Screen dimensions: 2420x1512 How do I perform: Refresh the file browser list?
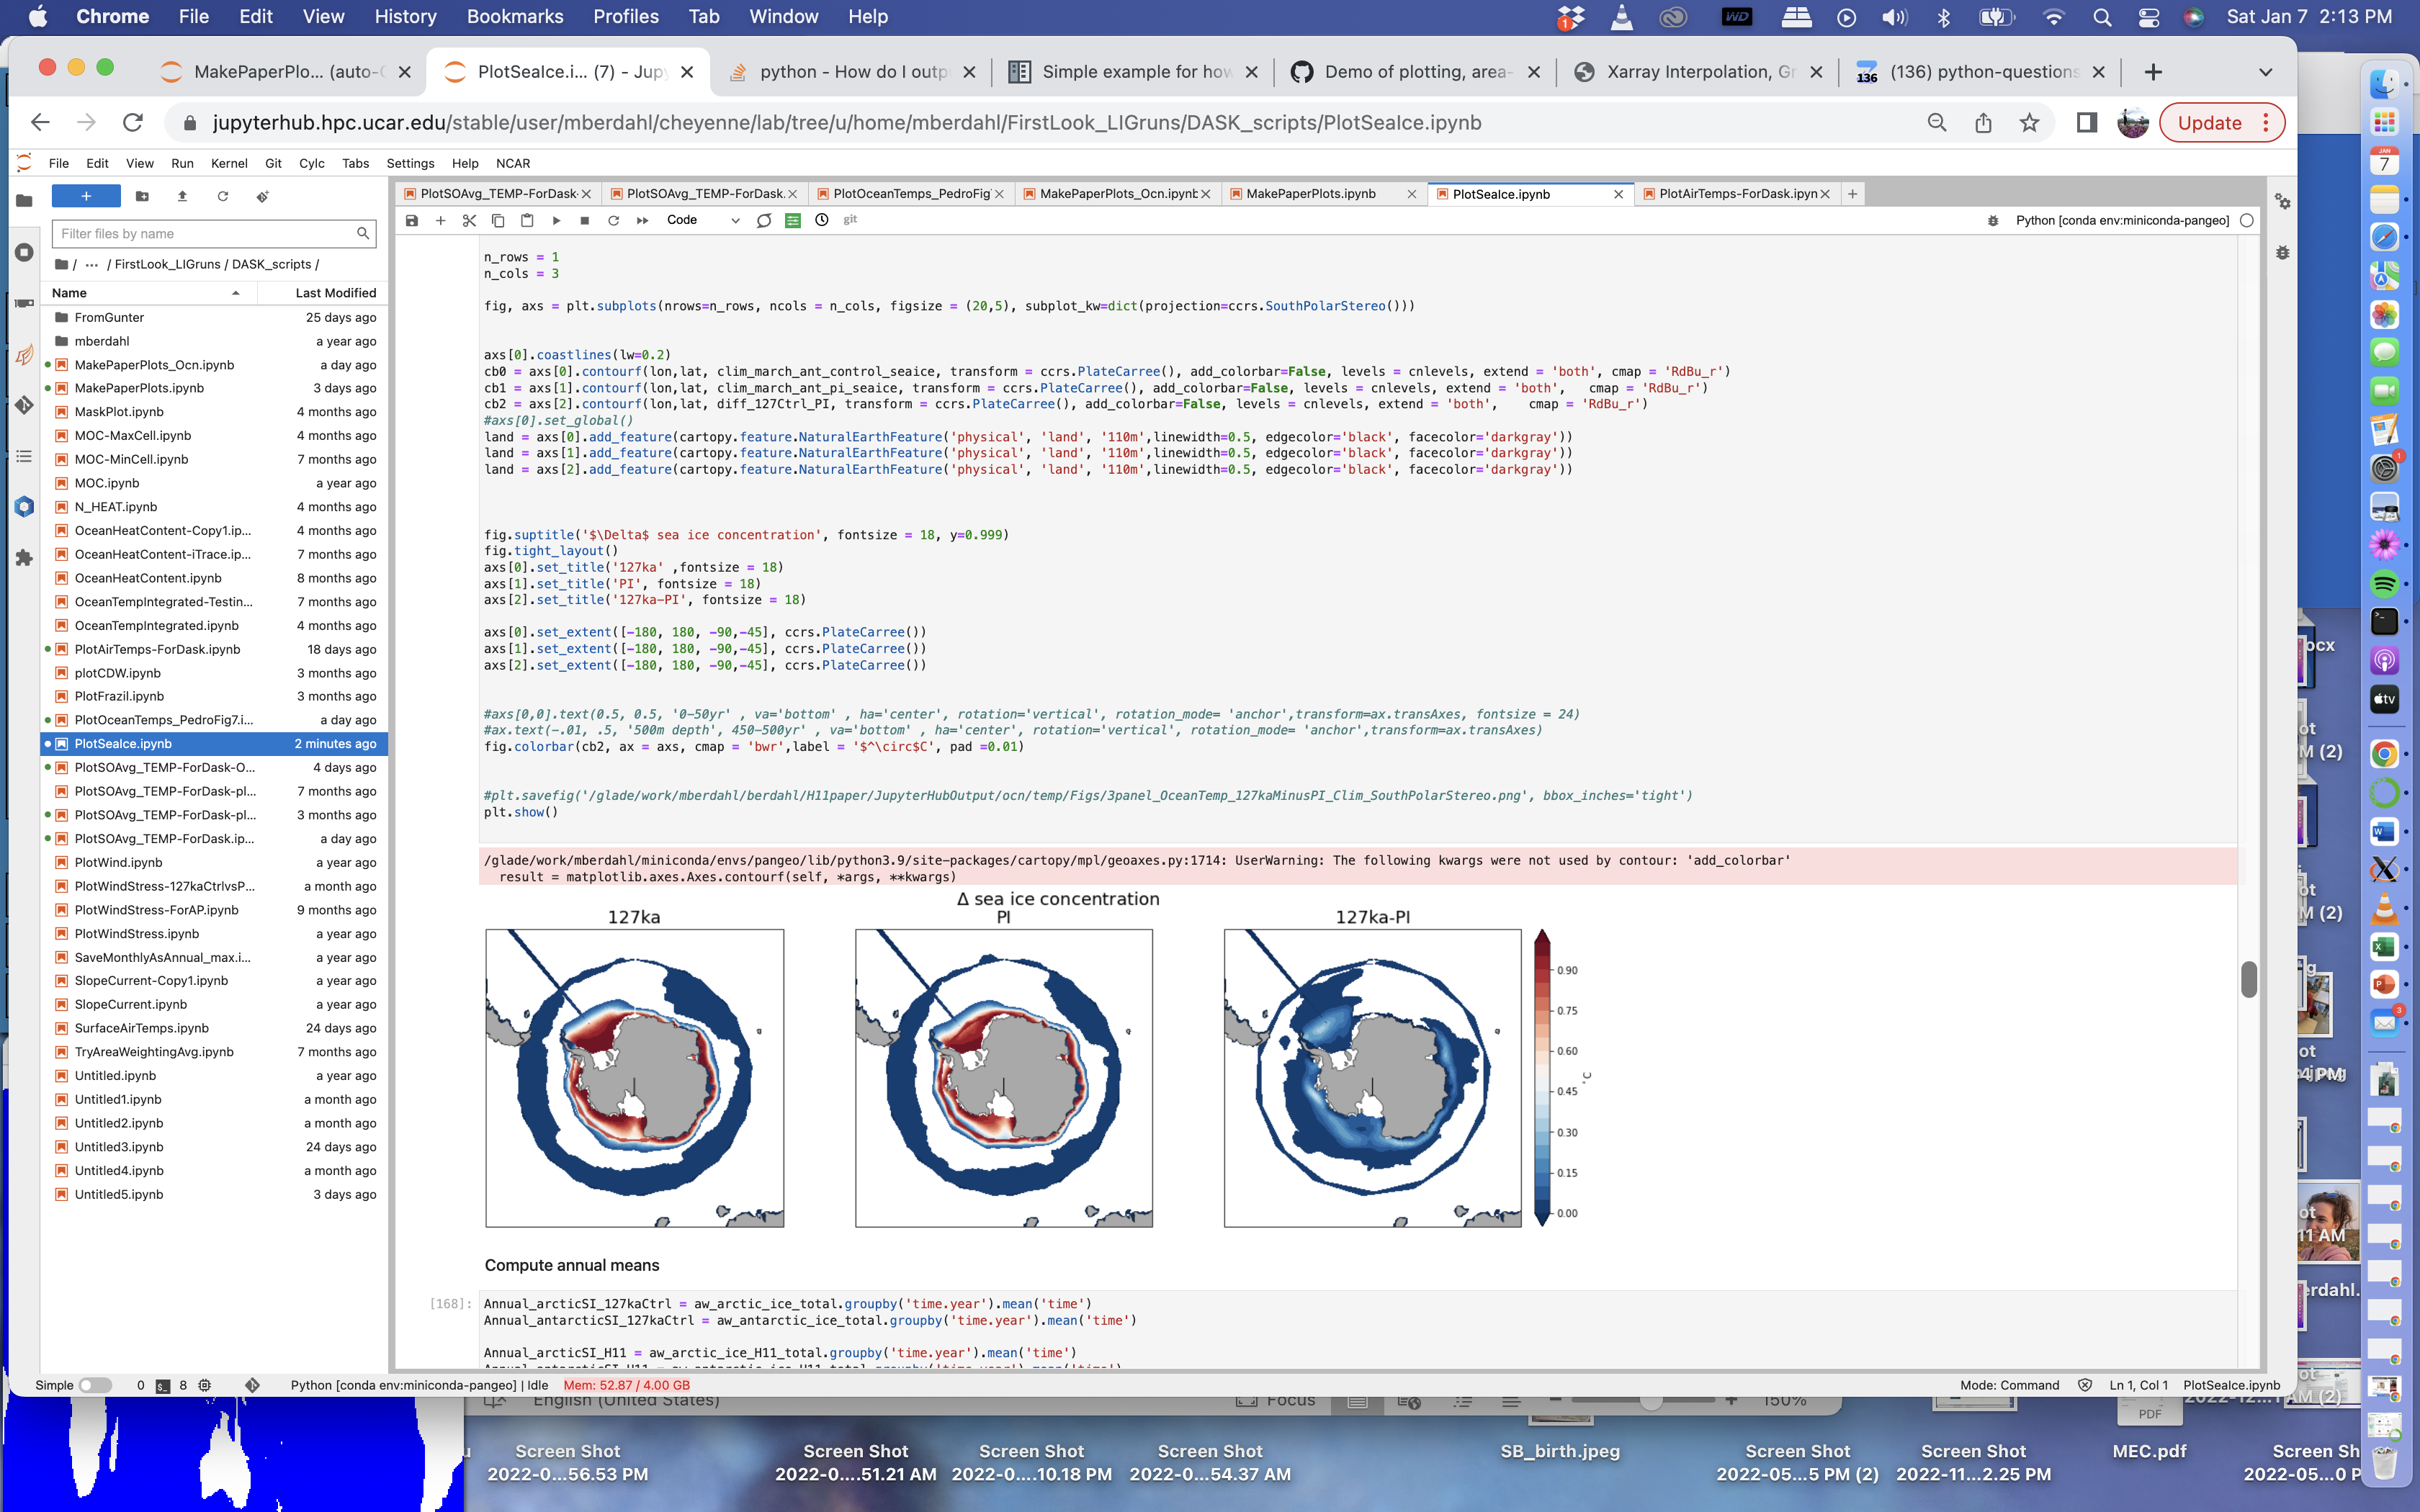tap(222, 196)
